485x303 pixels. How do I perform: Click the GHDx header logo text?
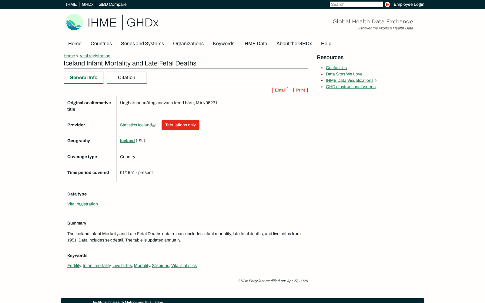click(x=142, y=22)
